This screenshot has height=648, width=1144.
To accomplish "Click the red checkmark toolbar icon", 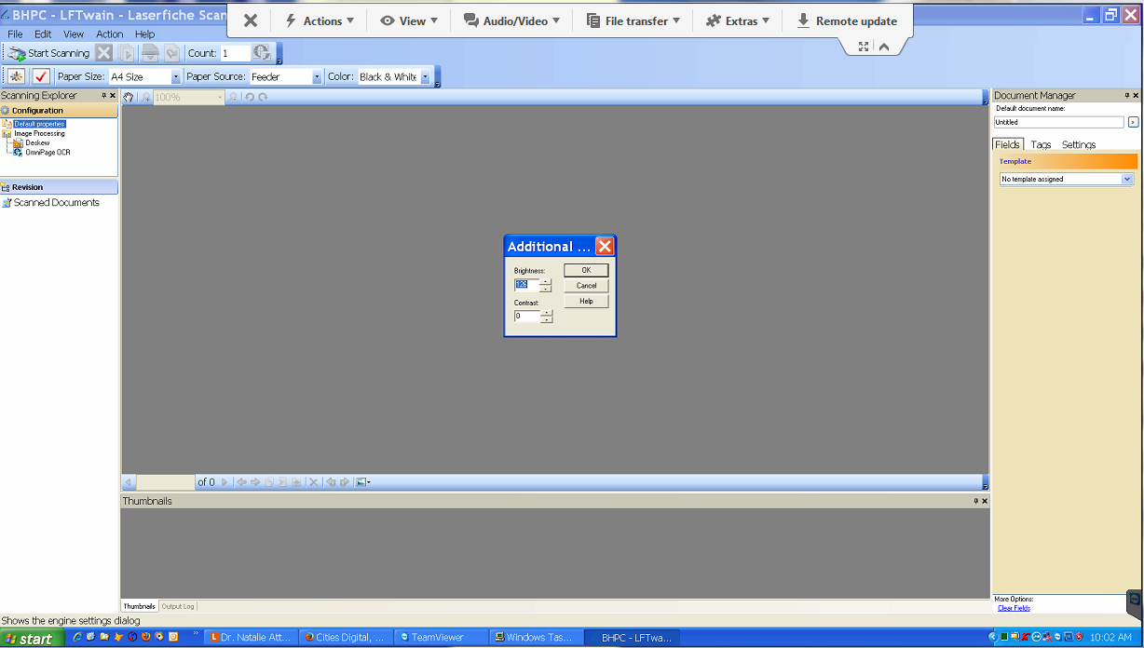I will 41,77.
